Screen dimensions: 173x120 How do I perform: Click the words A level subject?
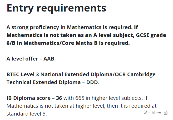pyautogui.click(x=114, y=35)
